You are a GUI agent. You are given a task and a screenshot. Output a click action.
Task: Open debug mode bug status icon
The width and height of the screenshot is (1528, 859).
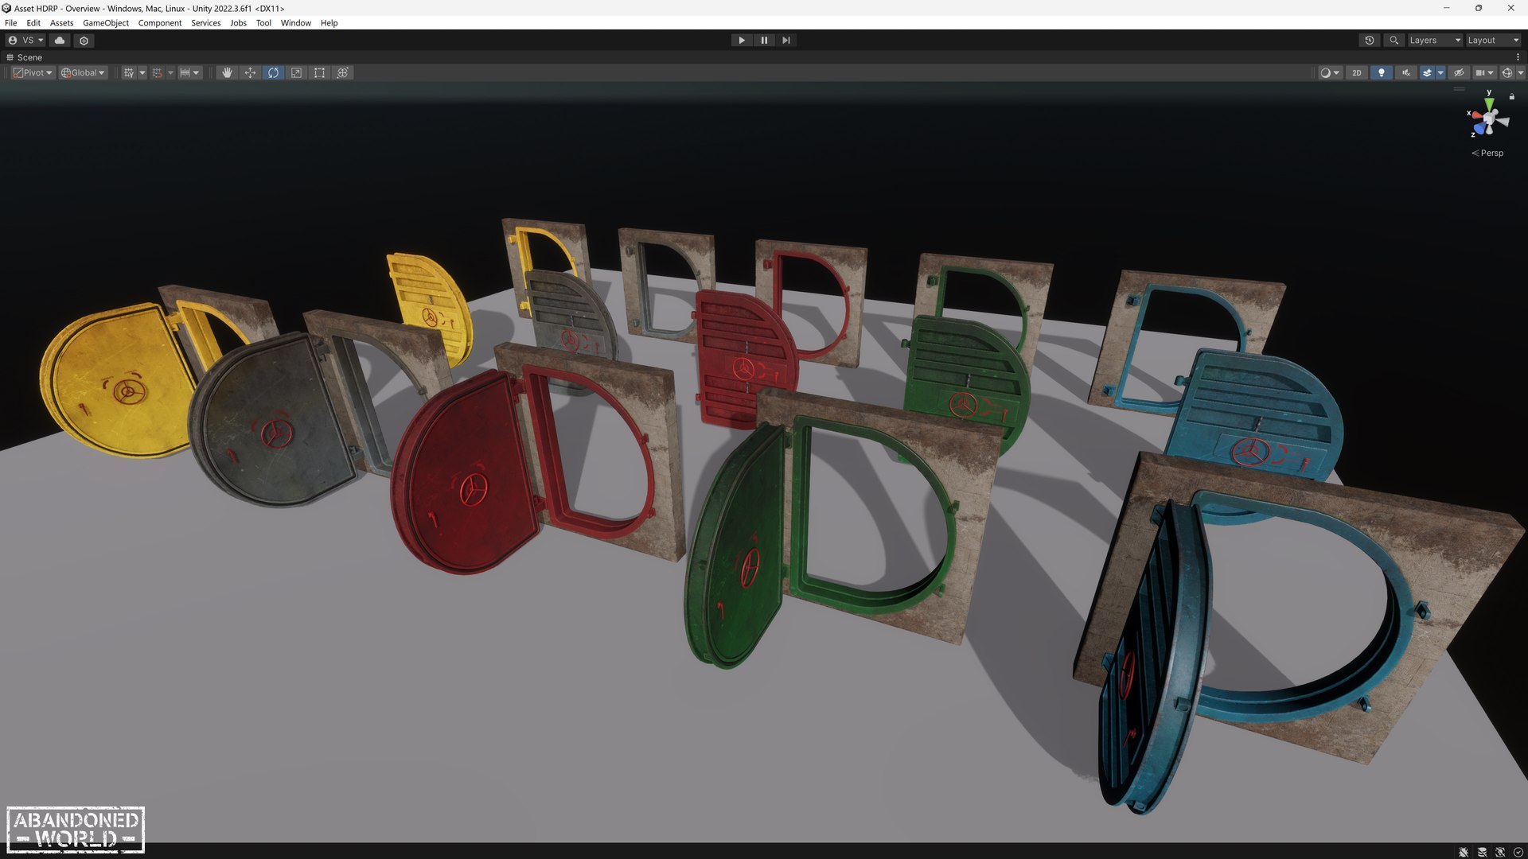tap(1464, 852)
